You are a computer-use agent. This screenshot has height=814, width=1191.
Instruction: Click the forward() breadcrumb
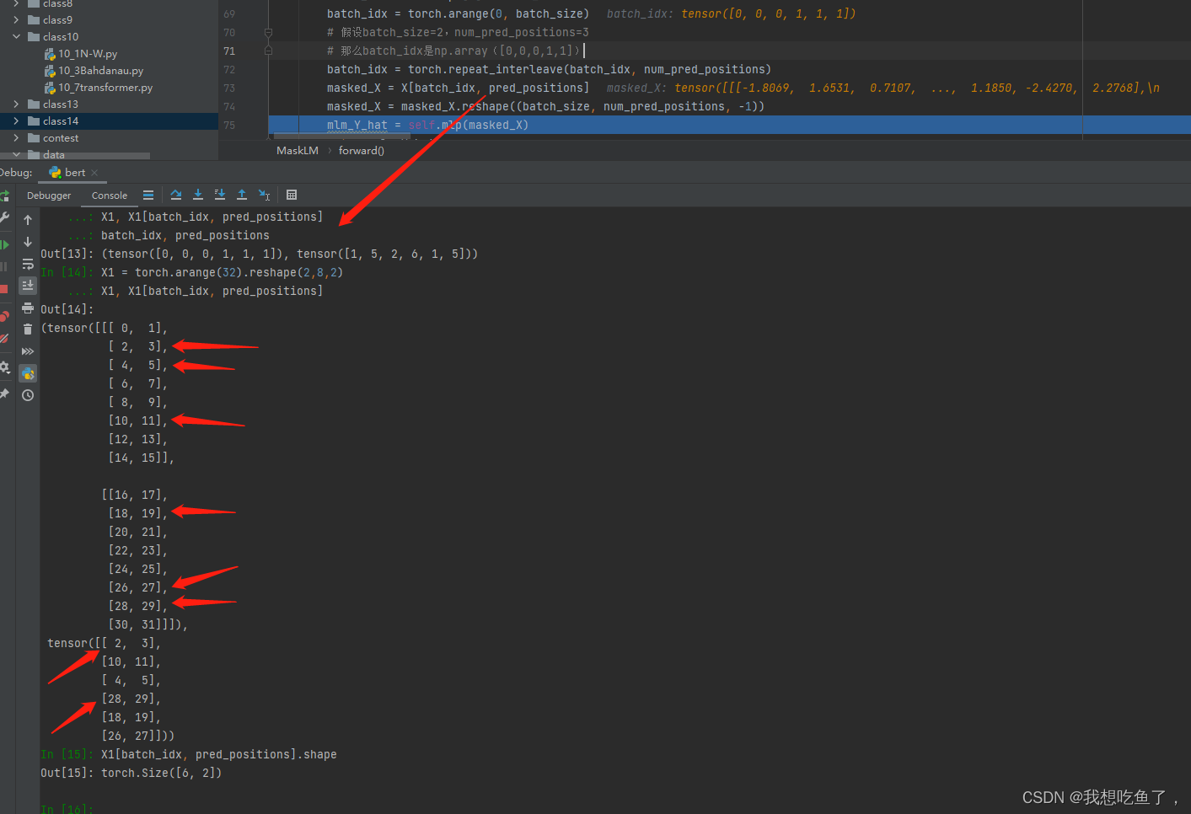(362, 150)
